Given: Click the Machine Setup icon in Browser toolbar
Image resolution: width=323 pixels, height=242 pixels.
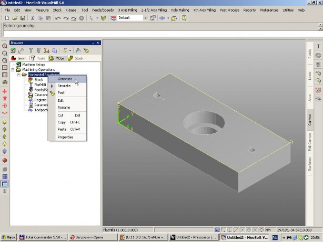Looking at the screenshot, I should [13, 50].
